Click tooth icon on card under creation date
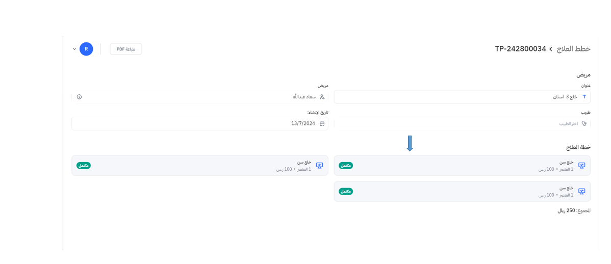This screenshot has height=264, width=611. pos(320,166)
